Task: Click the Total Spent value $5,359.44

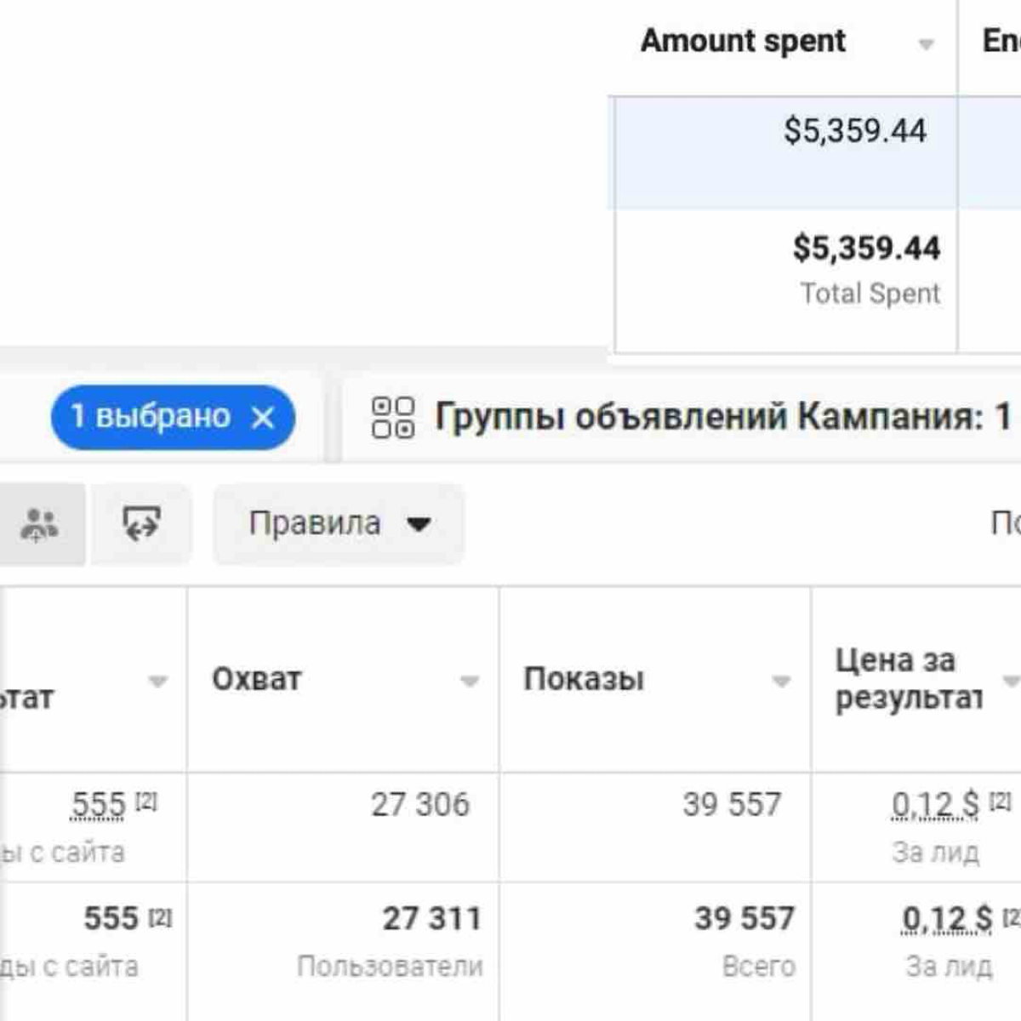Action: (867, 249)
